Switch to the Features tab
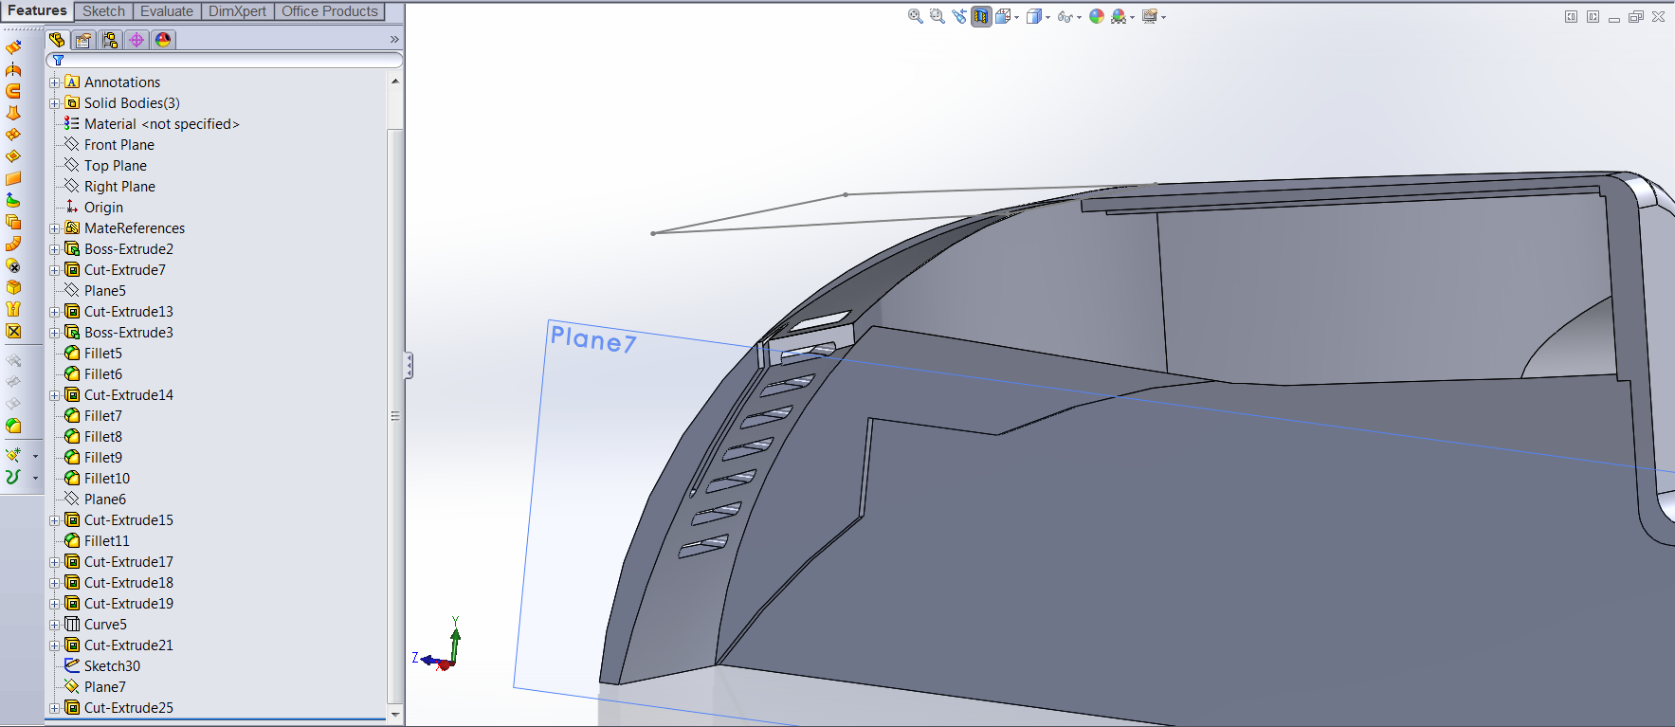The image size is (1675, 727). point(37,10)
